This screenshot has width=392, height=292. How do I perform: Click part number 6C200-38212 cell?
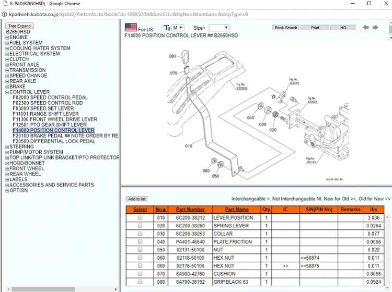(190, 217)
